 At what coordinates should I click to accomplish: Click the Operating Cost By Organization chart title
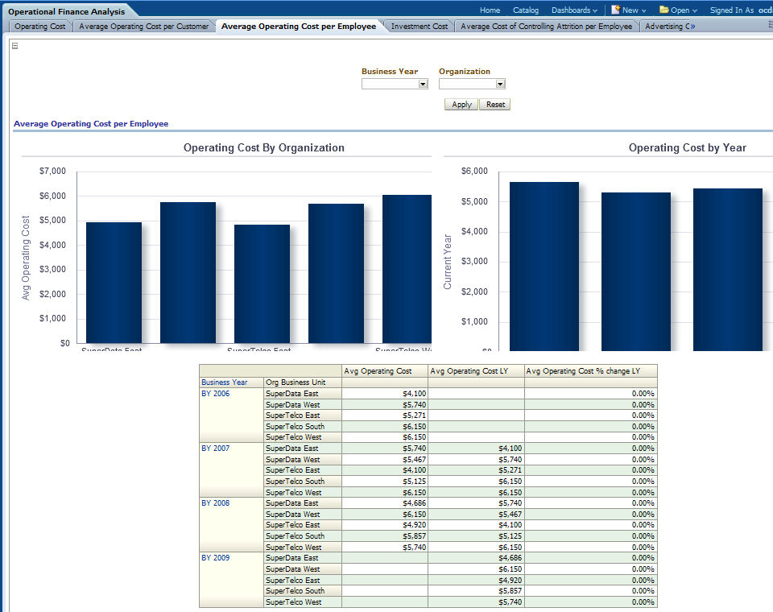(264, 147)
